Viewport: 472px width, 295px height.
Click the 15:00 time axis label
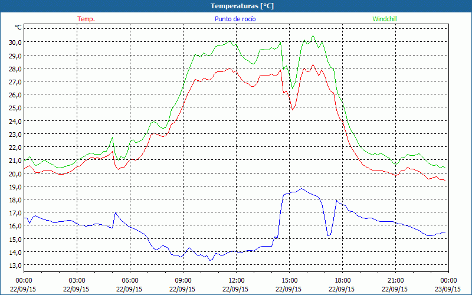point(289,281)
